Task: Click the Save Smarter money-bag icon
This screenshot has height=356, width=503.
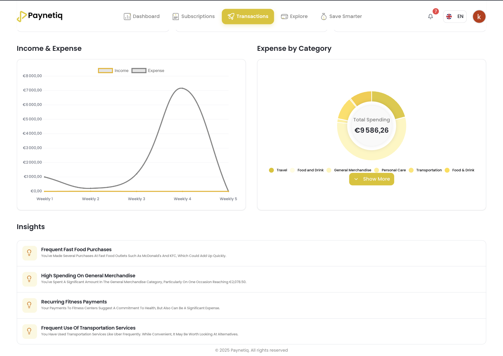Action: [323, 16]
